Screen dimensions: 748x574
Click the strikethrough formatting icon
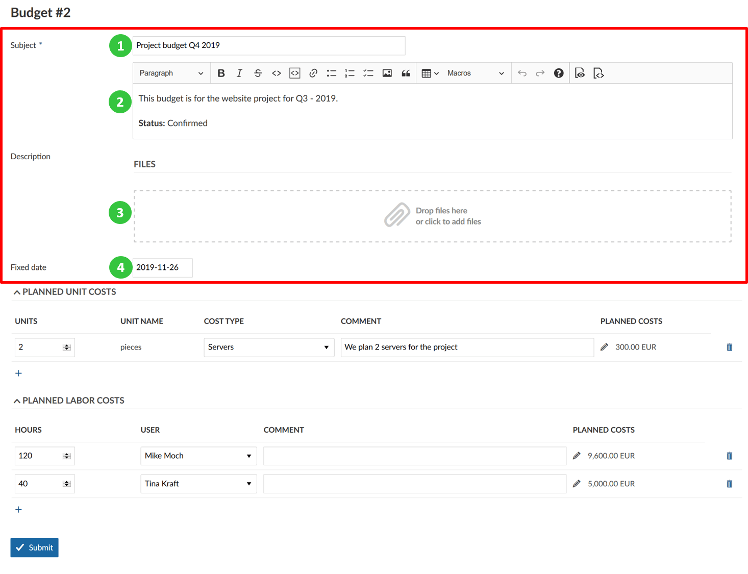[x=258, y=73]
